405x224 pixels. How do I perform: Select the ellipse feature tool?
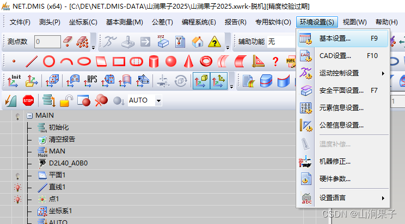click(x=84, y=61)
